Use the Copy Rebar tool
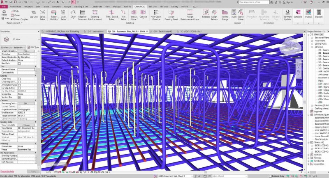Viewport: 329px width, 178px height. tap(63, 15)
